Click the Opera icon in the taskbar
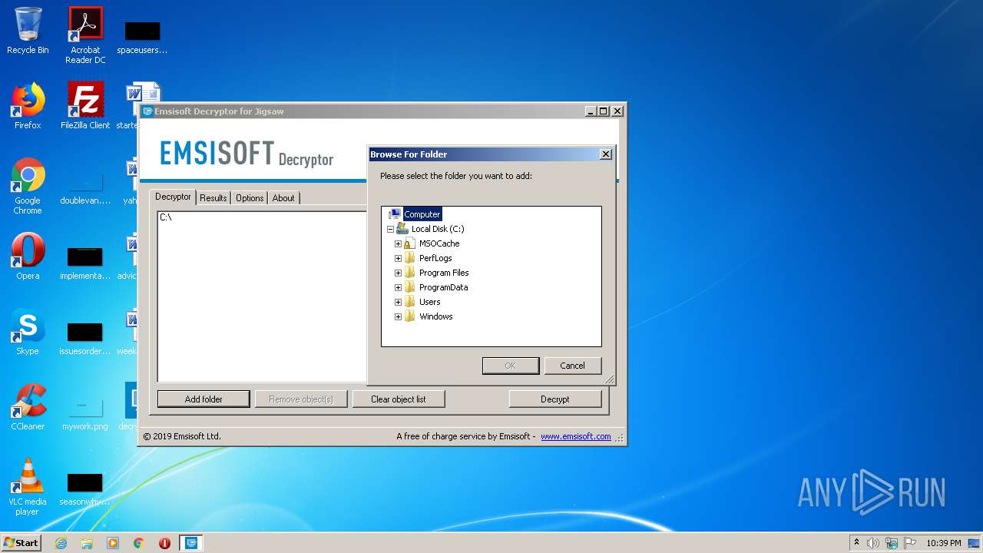This screenshot has height=553, width=983. click(x=164, y=543)
